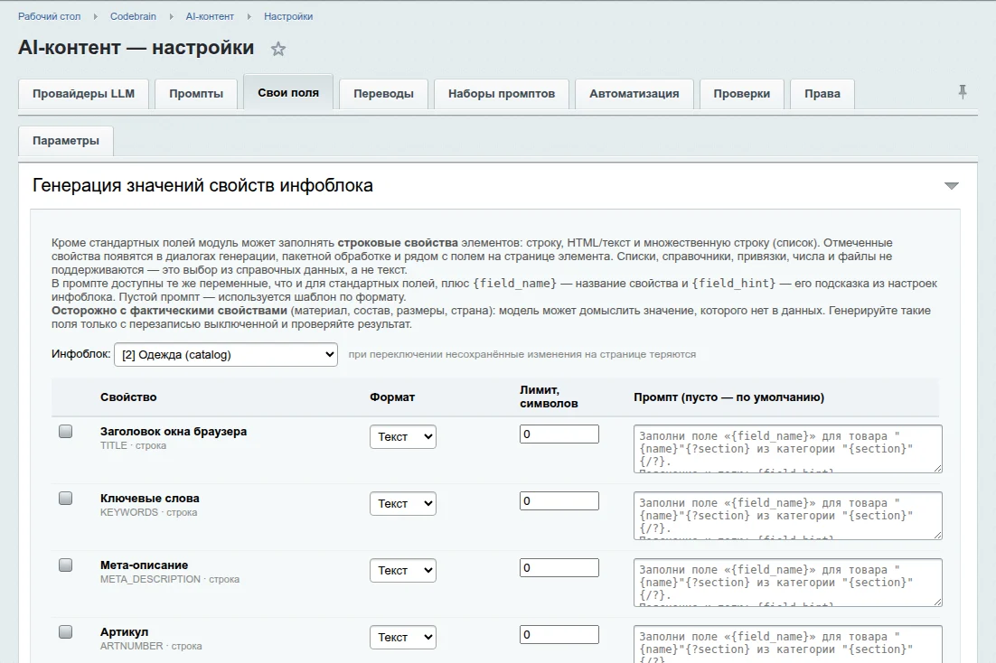
Task: Open the Инфоблок dropdown showing Одежда (catalog)
Action: point(225,354)
